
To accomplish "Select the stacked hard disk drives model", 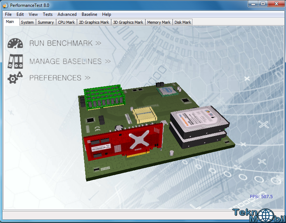I will (x=199, y=127).
